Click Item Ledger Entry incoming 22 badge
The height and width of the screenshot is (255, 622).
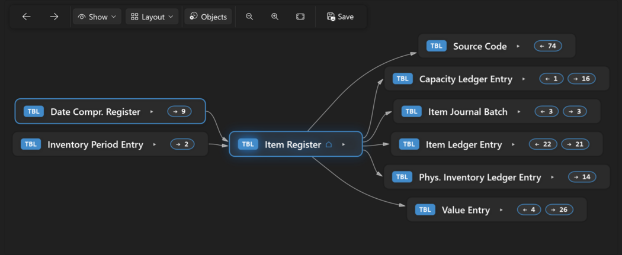click(543, 144)
